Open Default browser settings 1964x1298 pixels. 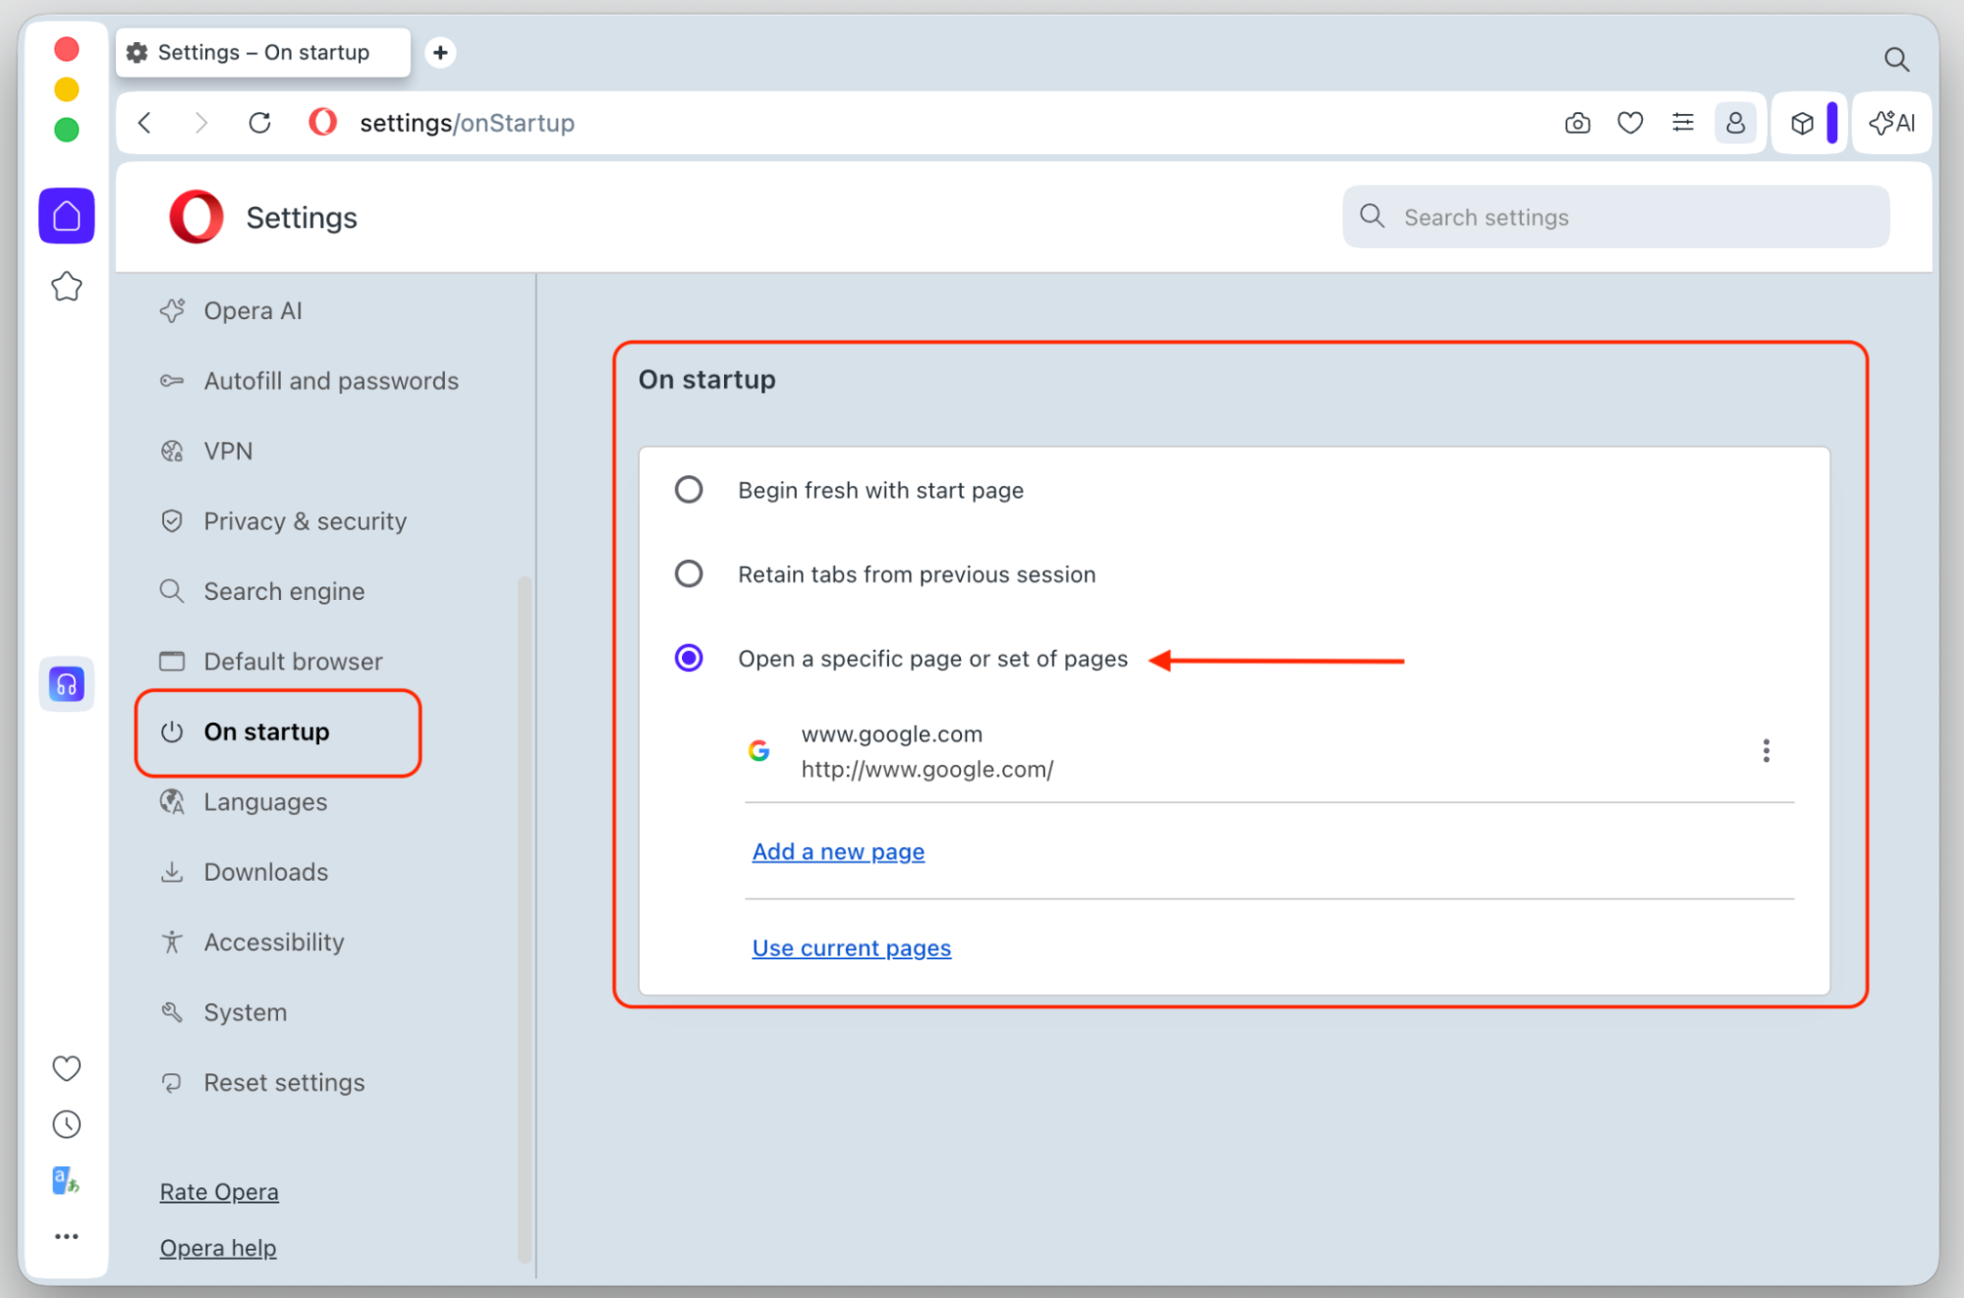pyautogui.click(x=271, y=662)
